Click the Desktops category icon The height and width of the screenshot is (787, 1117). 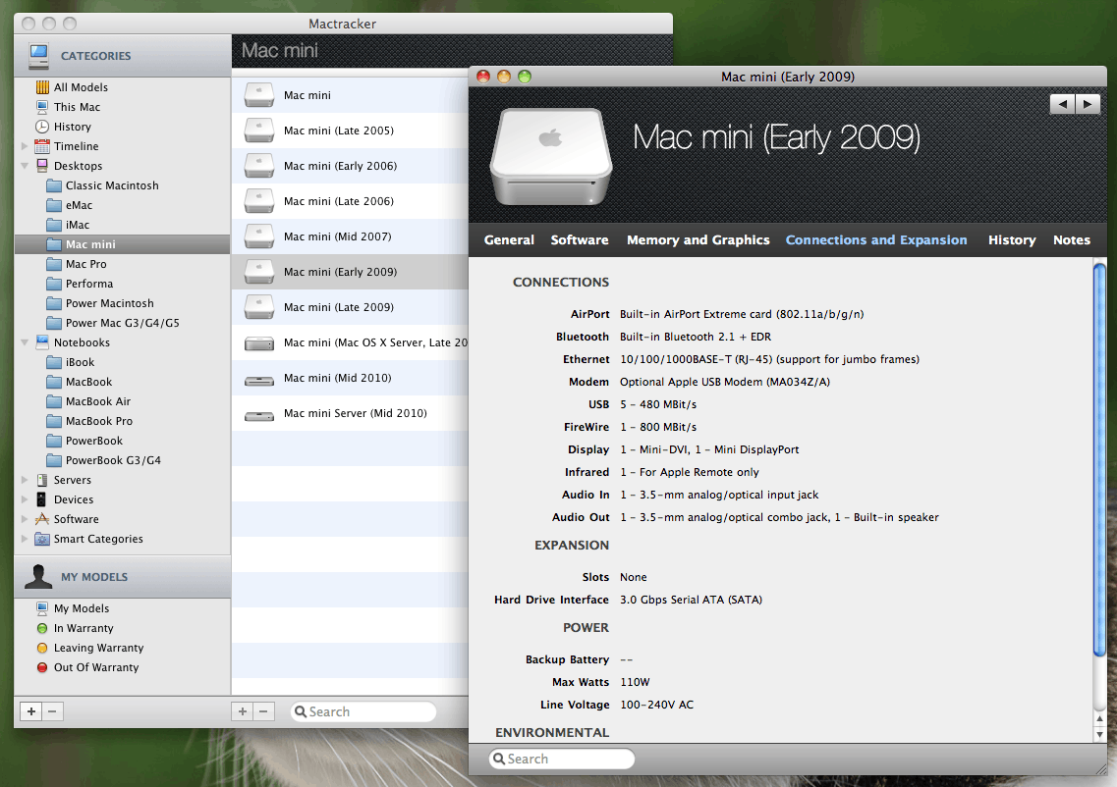[43, 166]
